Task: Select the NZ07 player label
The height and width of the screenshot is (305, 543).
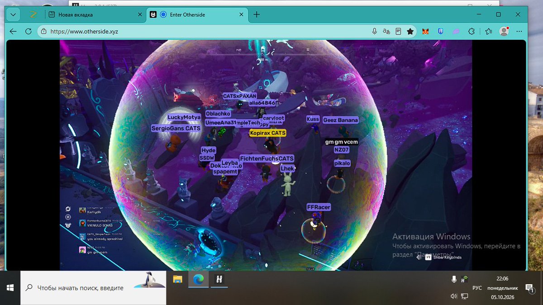Action: point(342,150)
